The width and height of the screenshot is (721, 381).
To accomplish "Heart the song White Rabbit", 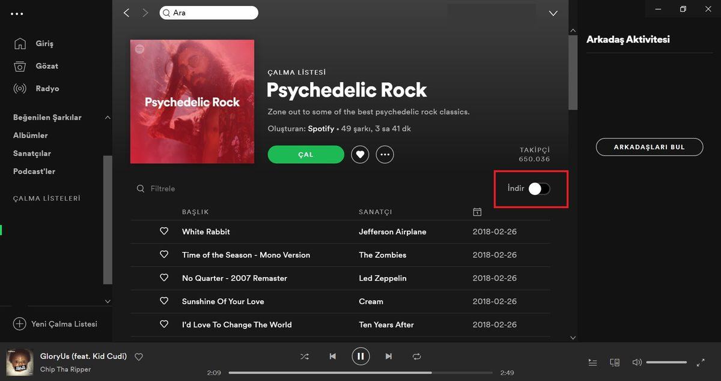I will [164, 232].
